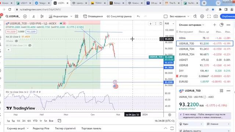Select DXY row in watchlist
This screenshot has height=132, width=235.
(205, 71)
